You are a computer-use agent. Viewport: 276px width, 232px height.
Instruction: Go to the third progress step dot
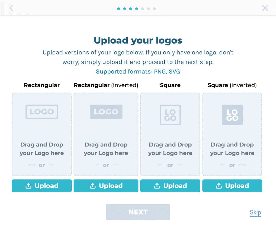tap(131, 8)
